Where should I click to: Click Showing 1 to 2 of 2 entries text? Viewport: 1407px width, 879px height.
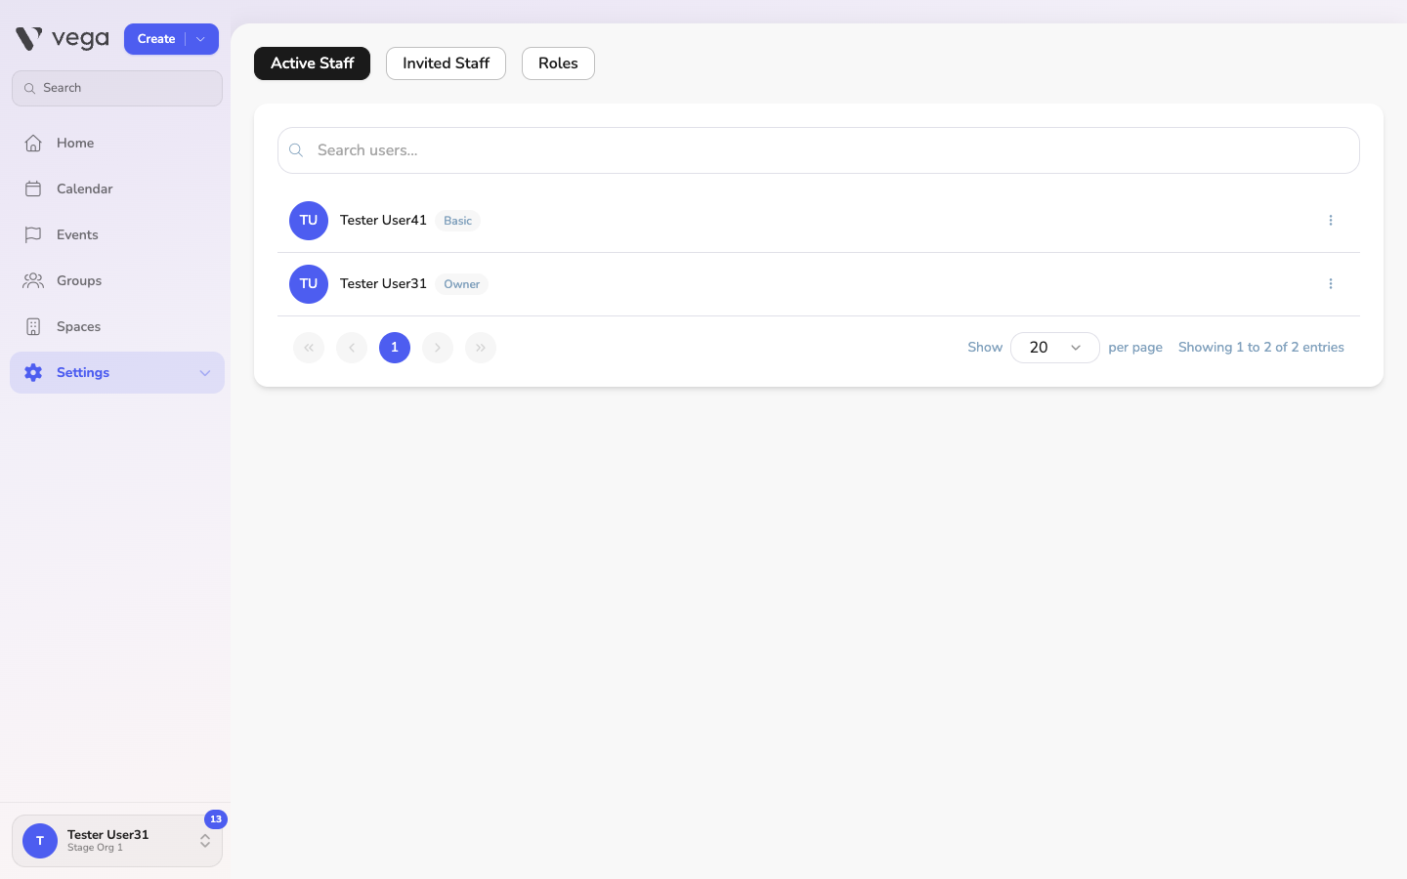click(1261, 348)
